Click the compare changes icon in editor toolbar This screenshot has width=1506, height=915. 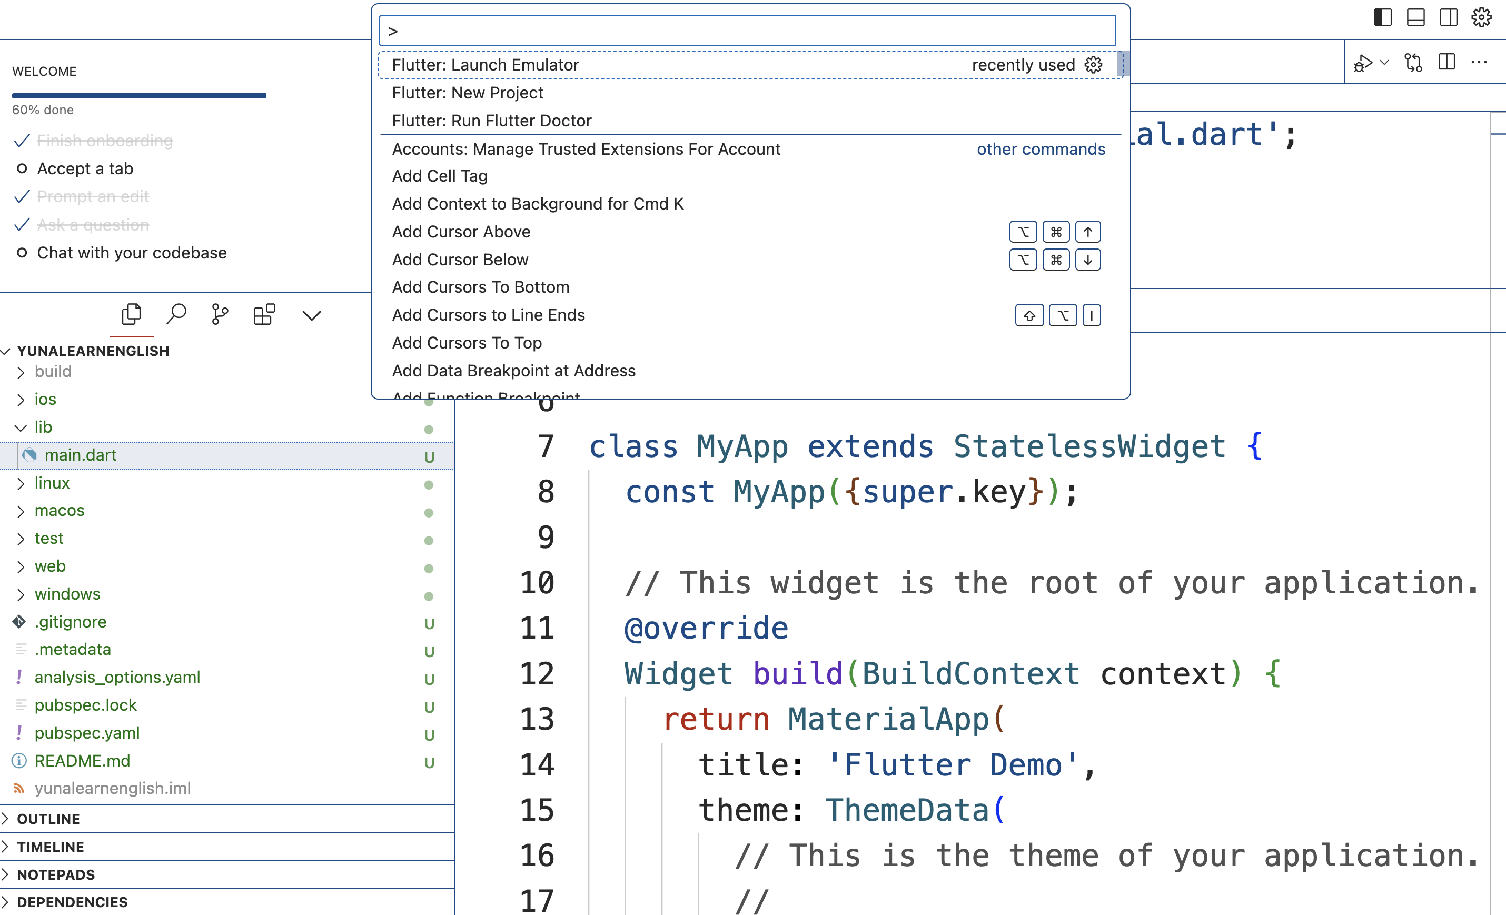1413,62
